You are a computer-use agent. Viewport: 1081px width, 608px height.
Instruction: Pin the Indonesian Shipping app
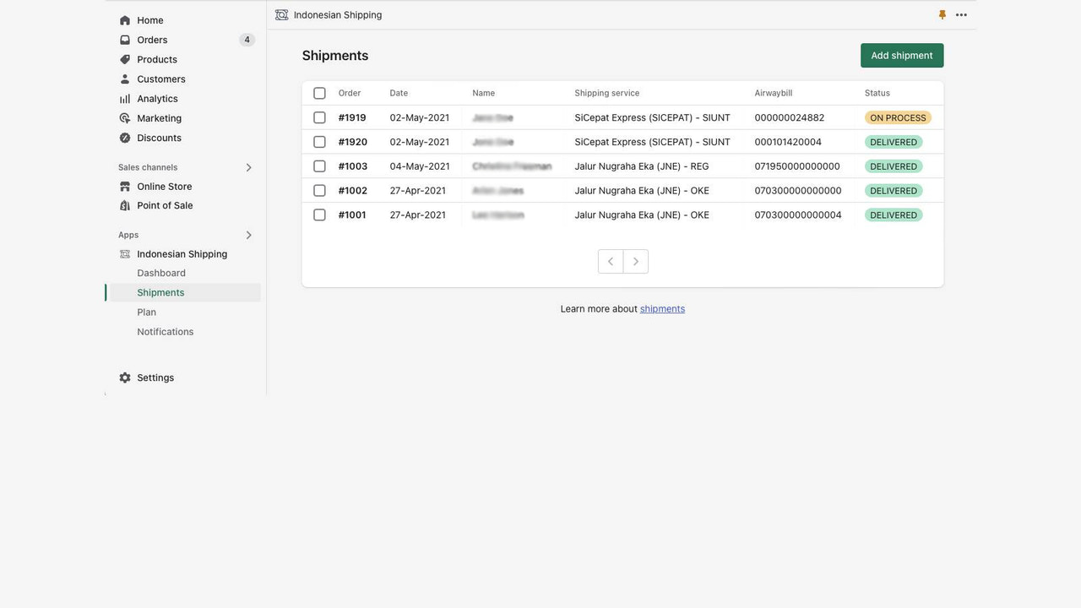click(942, 14)
